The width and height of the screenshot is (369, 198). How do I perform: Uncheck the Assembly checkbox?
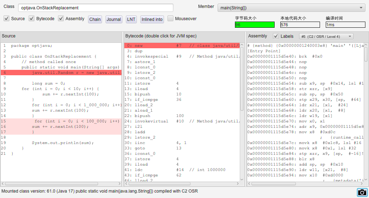[x=61, y=18]
